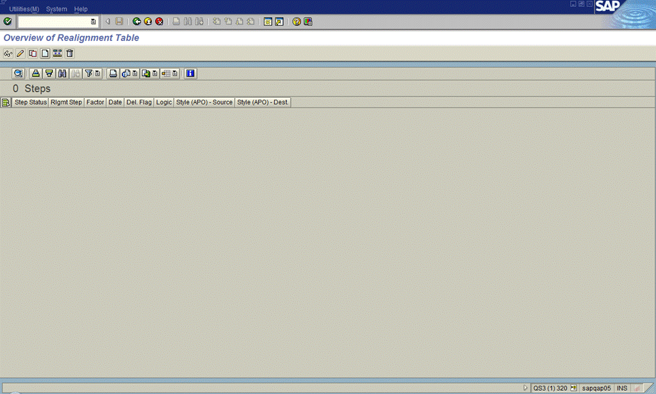656x394 pixels.
Task: Click the Change pencil icon
Action: pyautogui.click(x=20, y=54)
